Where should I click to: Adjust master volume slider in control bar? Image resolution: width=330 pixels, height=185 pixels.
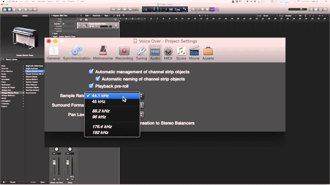click(298, 10)
